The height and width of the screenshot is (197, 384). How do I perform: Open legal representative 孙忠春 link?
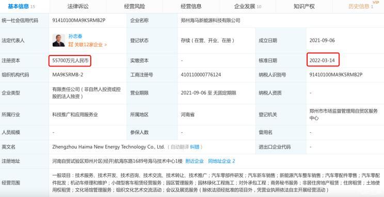pyautogui.click(x=75, y=37)
